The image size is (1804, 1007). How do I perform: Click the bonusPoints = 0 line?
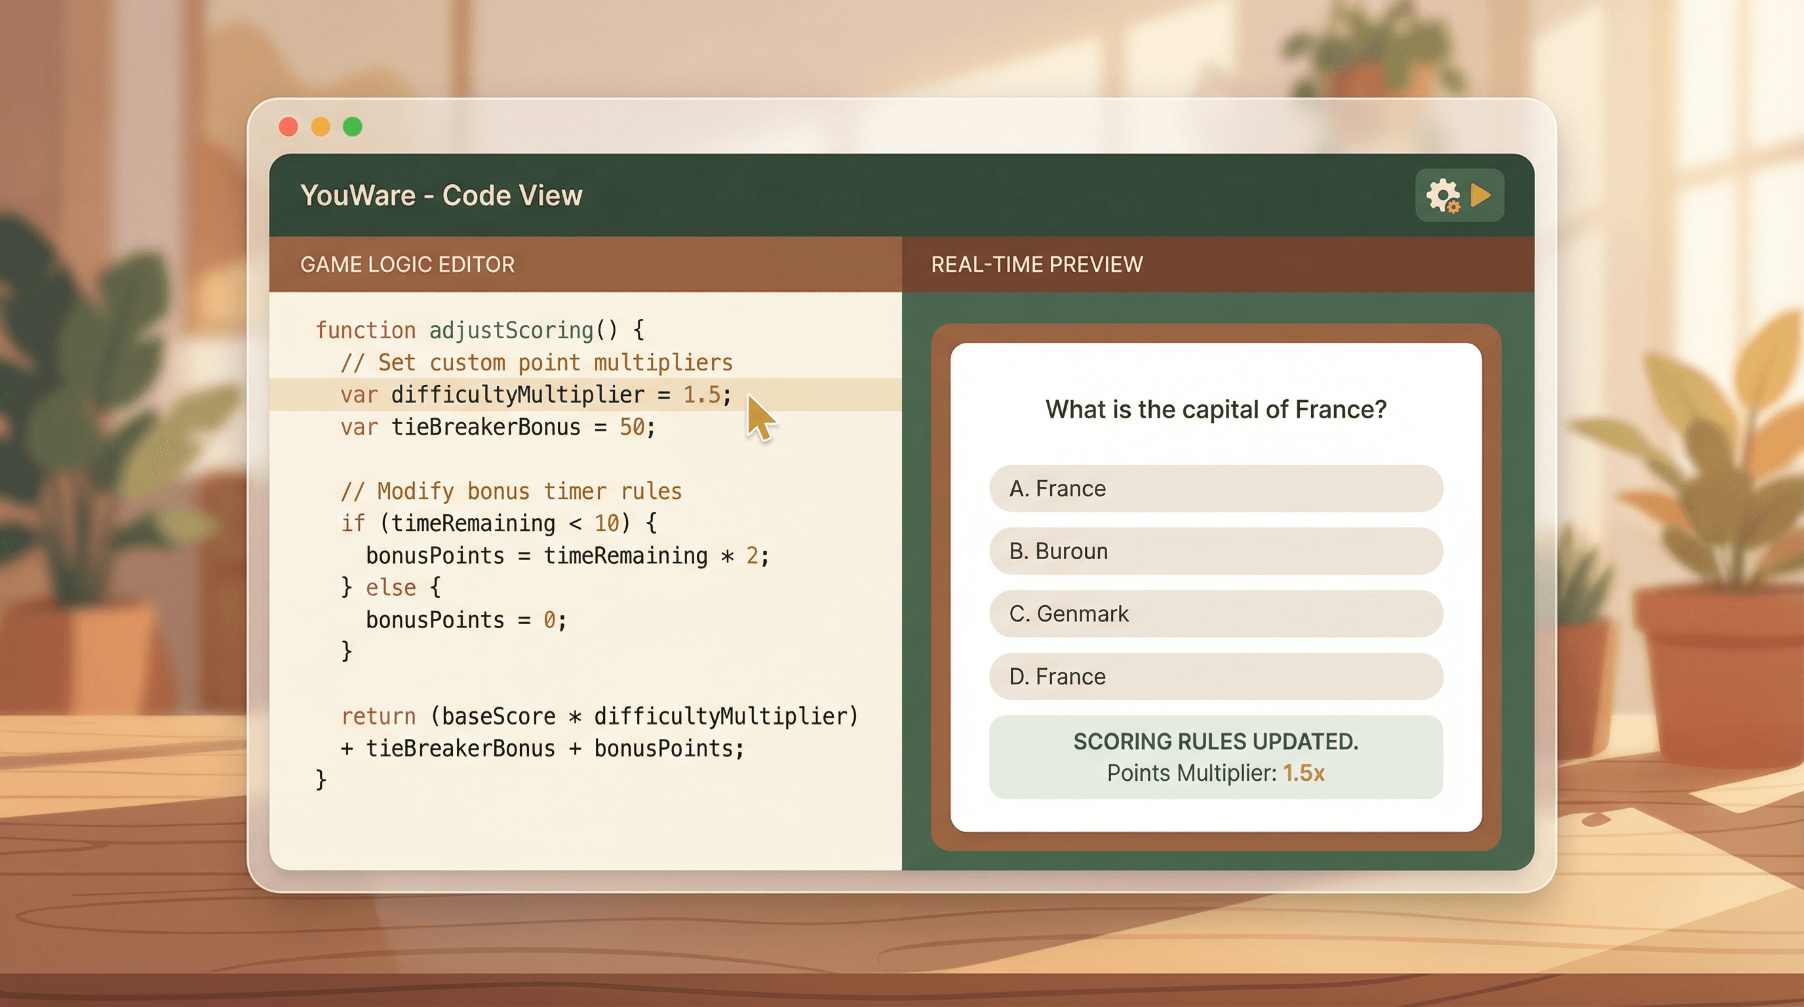(x=467, y=620)
